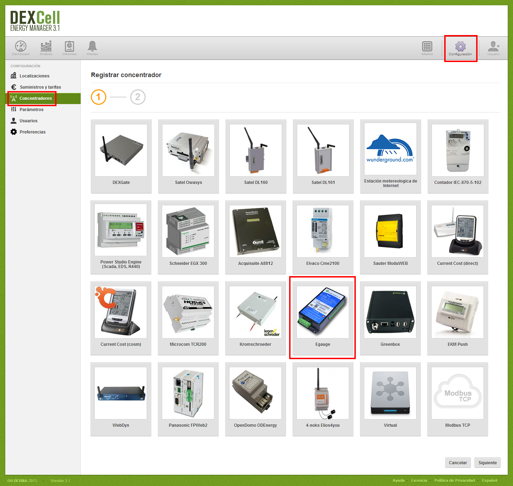The height and width of the screenshot is (486, 513).
Task: Select the Current Cost (direct) device
Action: (x=458, y=237)
